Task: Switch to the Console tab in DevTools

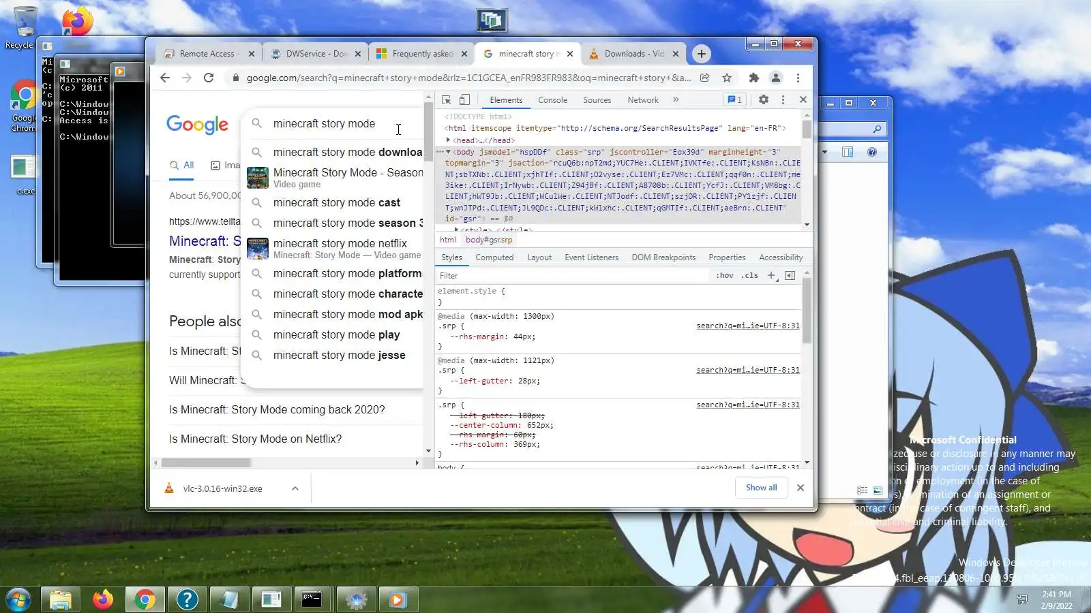Action: pyautogui.click(x=552, y=100)
